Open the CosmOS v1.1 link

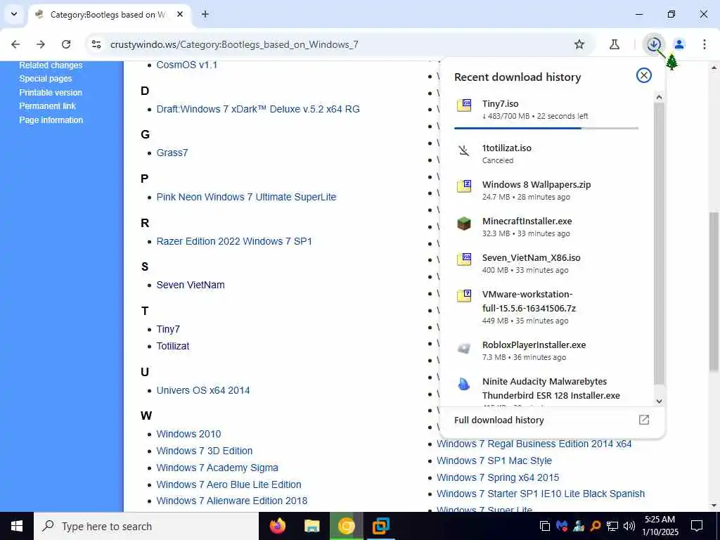click(x=187, y=65)
